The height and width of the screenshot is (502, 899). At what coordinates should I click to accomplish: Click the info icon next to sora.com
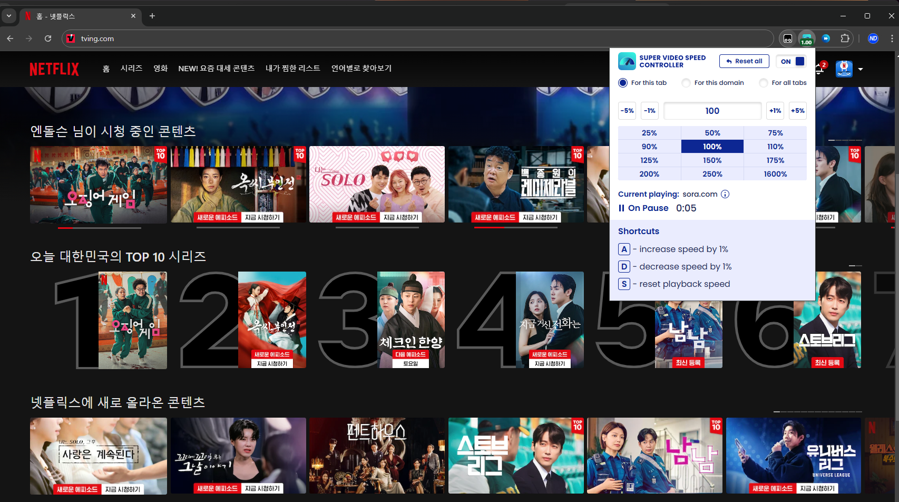click(725, 194)
